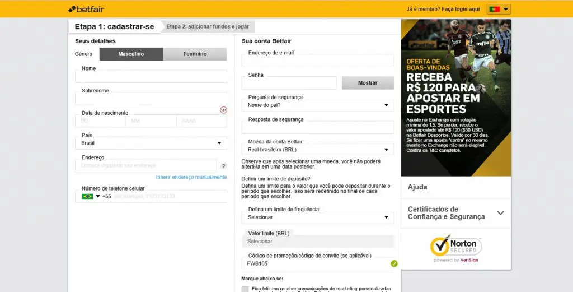
Task: Click the 'Sua conta Betfair' heading
Action: point(266,41)
